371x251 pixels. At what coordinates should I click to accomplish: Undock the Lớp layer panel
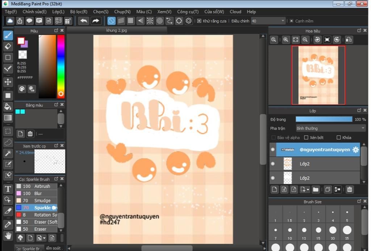point(359,110)
